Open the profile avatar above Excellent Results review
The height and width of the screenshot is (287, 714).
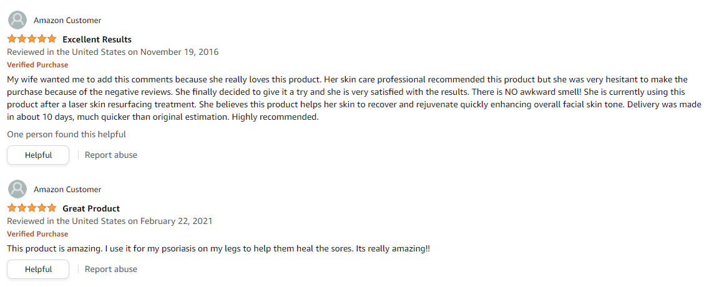coord(17,20)
